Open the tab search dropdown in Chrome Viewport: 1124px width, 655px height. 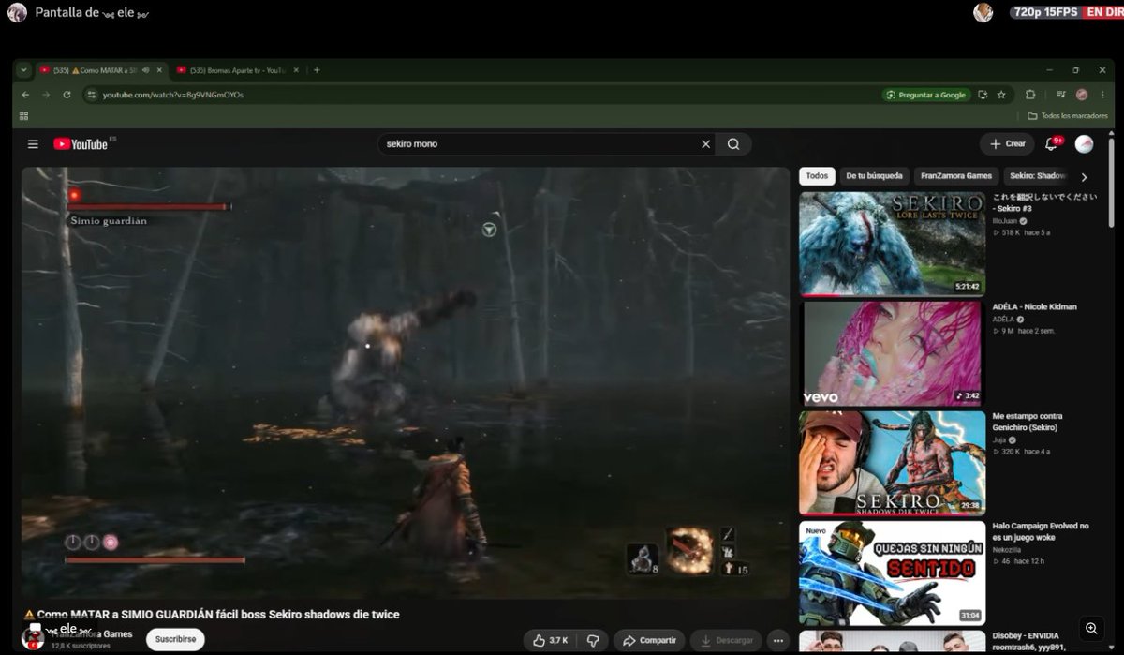(x=24, y=70)
